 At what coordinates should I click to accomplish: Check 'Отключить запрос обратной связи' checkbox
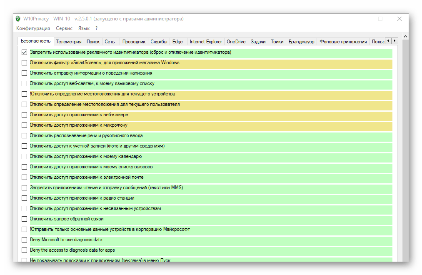[x=25, y=219]
